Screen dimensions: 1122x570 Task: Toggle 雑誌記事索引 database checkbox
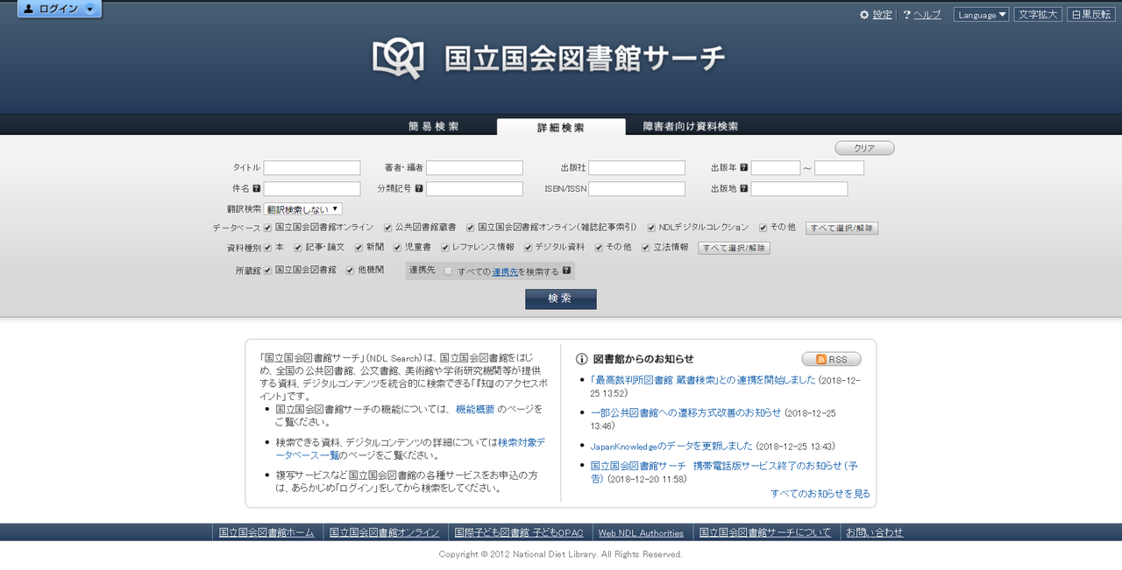pos(471,228)
